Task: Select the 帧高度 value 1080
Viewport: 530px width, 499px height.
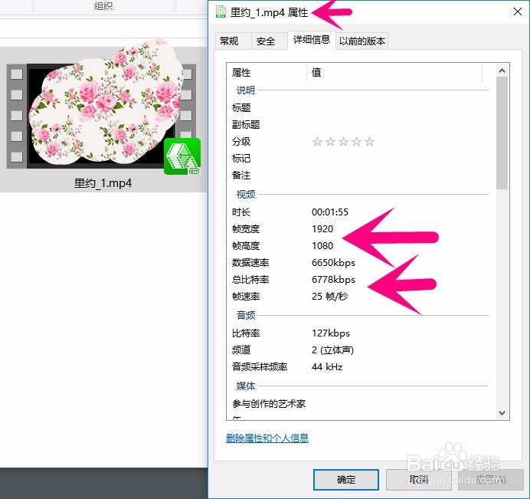Action: (x=322, y=246)
